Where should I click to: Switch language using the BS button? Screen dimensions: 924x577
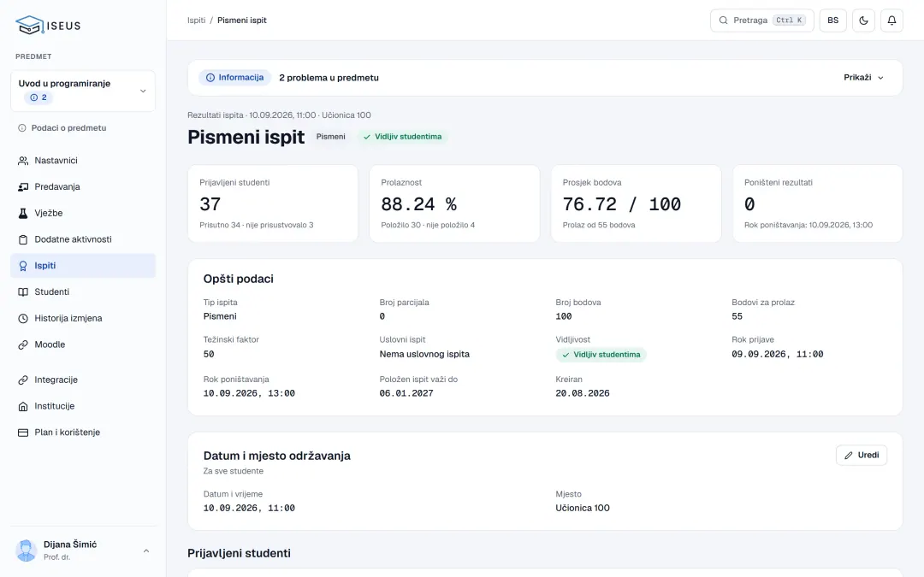(x=832, y=21)
